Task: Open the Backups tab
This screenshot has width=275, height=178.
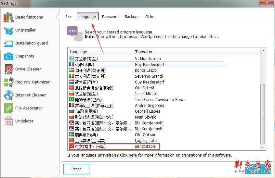Action: [x=132, y=17]
